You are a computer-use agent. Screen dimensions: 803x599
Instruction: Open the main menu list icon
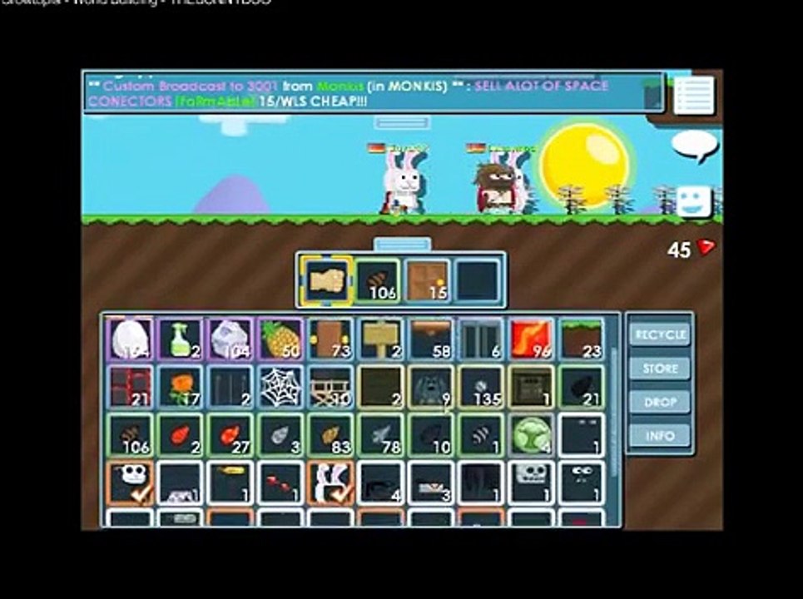693,95
